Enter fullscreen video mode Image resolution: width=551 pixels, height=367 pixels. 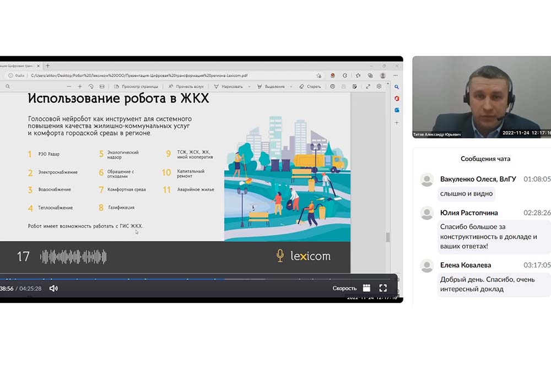pyautogui.click(x=383, y=288)
